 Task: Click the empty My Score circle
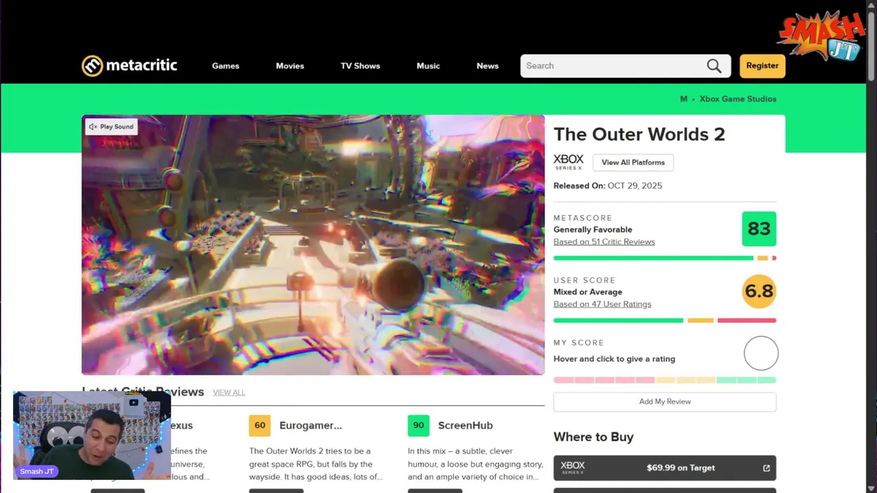761,353
